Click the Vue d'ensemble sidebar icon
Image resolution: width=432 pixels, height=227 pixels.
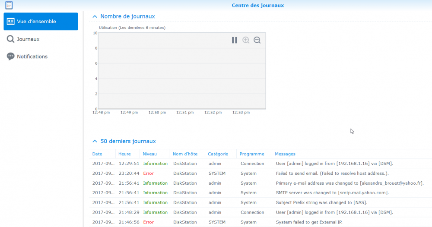coord(11,22)
